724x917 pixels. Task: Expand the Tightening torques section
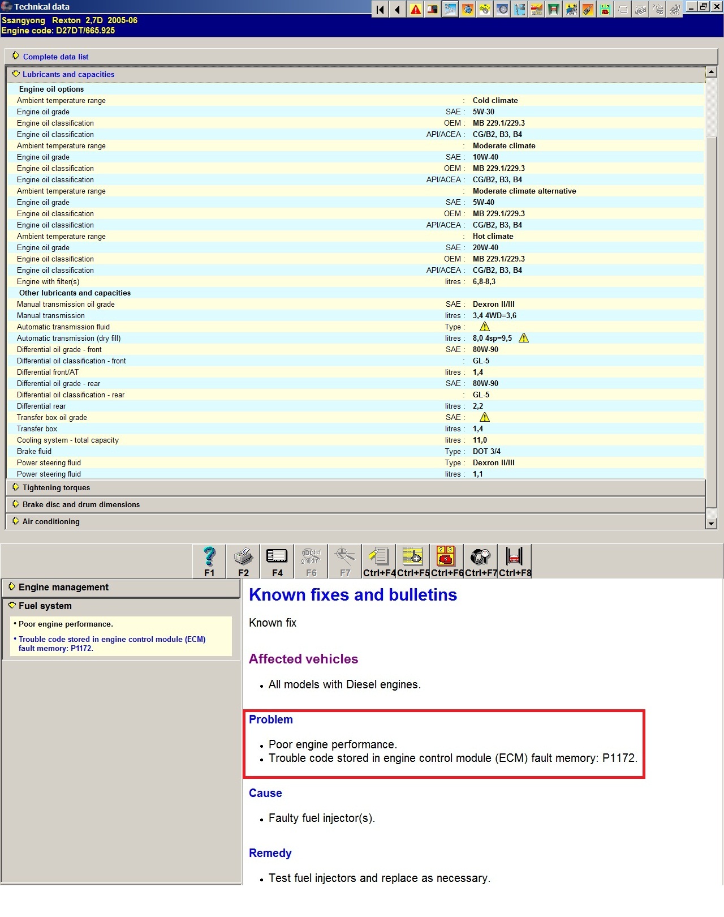(56, 487)
